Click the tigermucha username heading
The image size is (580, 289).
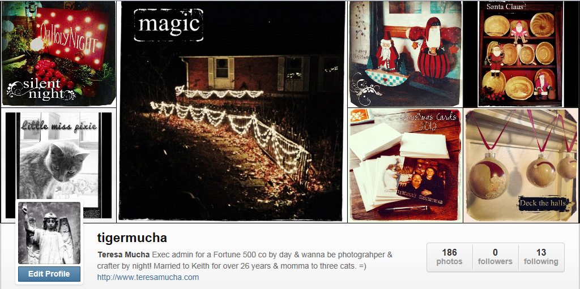(132, 238)
